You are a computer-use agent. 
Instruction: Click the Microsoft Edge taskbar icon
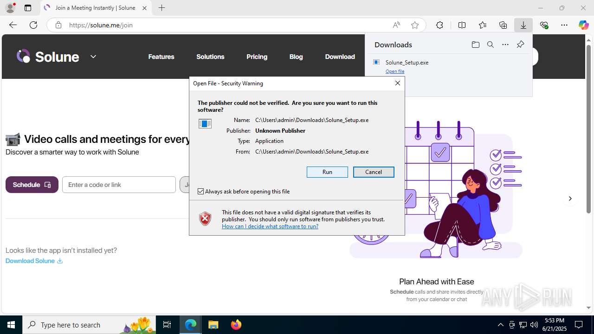[191, 325]
